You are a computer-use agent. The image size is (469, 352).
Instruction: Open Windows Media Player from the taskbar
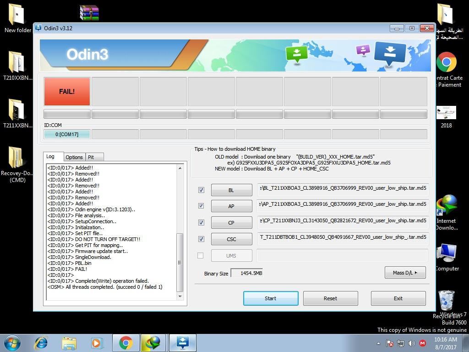97,343
